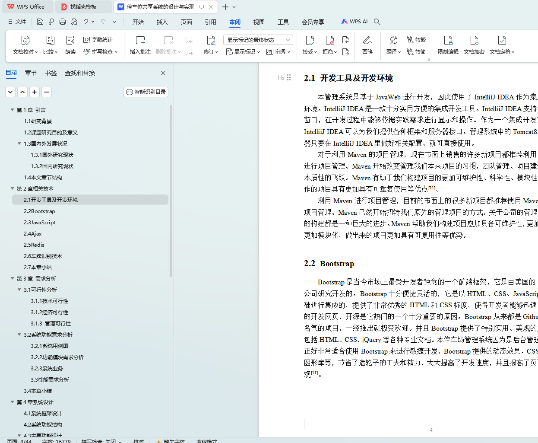
Task: Switch to the 页面 ribbon tab
Action: tap(187, 22)
